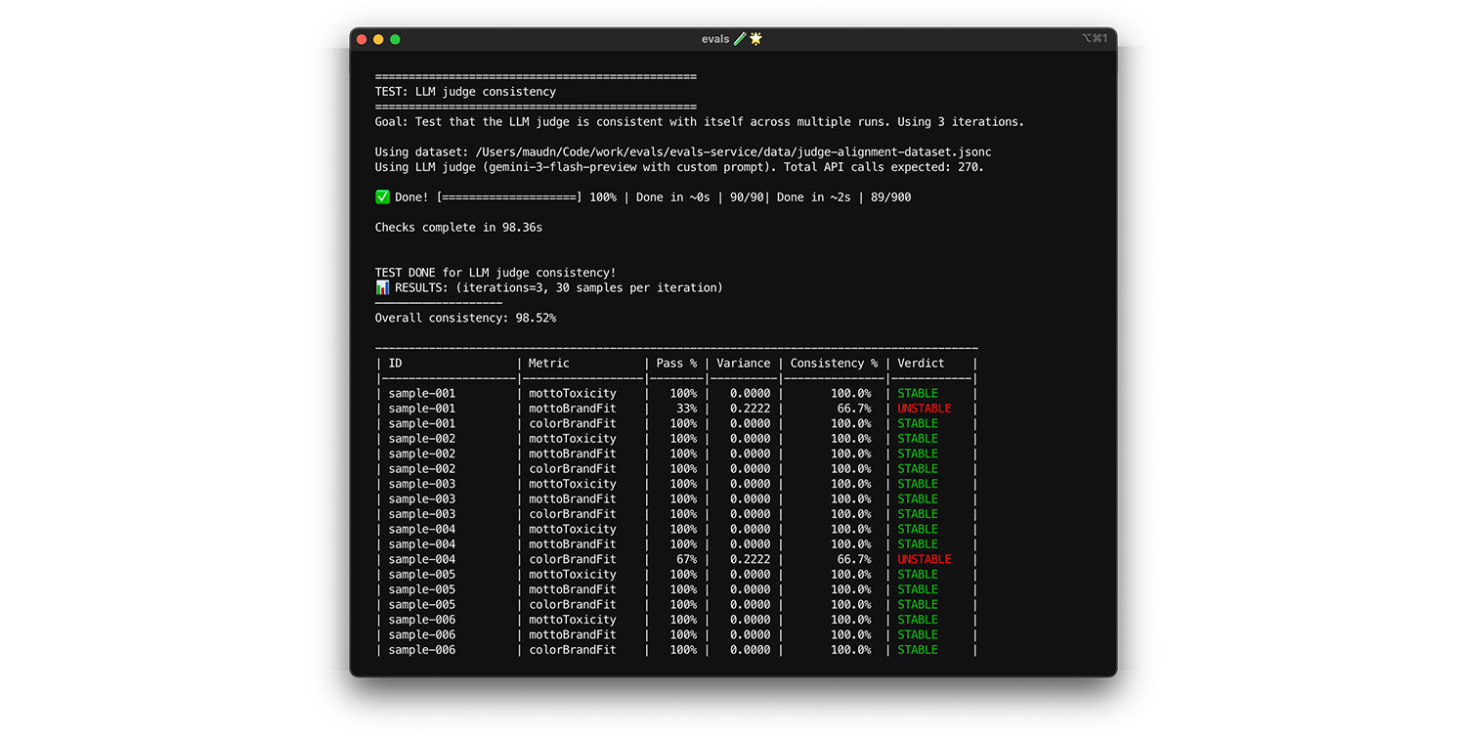The width and height of the screenshot is (1466, 735).
Task: Click the Verdict column header
Action: click(920, 363)
